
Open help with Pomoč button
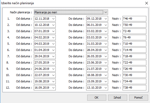[x=138, y=98]
